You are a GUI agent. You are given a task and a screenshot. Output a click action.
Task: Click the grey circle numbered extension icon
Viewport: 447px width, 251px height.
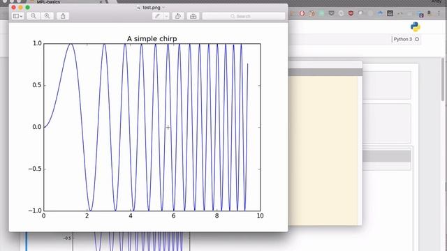point(342,13)
